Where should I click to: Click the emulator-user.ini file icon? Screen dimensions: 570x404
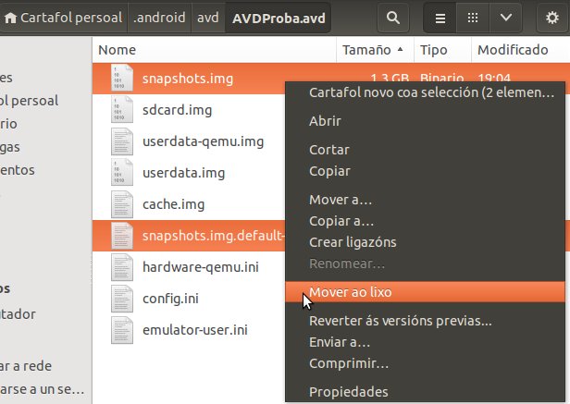122,330
